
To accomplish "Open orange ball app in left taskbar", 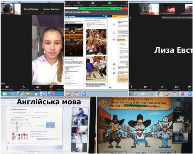I will (x=28, y=94).
